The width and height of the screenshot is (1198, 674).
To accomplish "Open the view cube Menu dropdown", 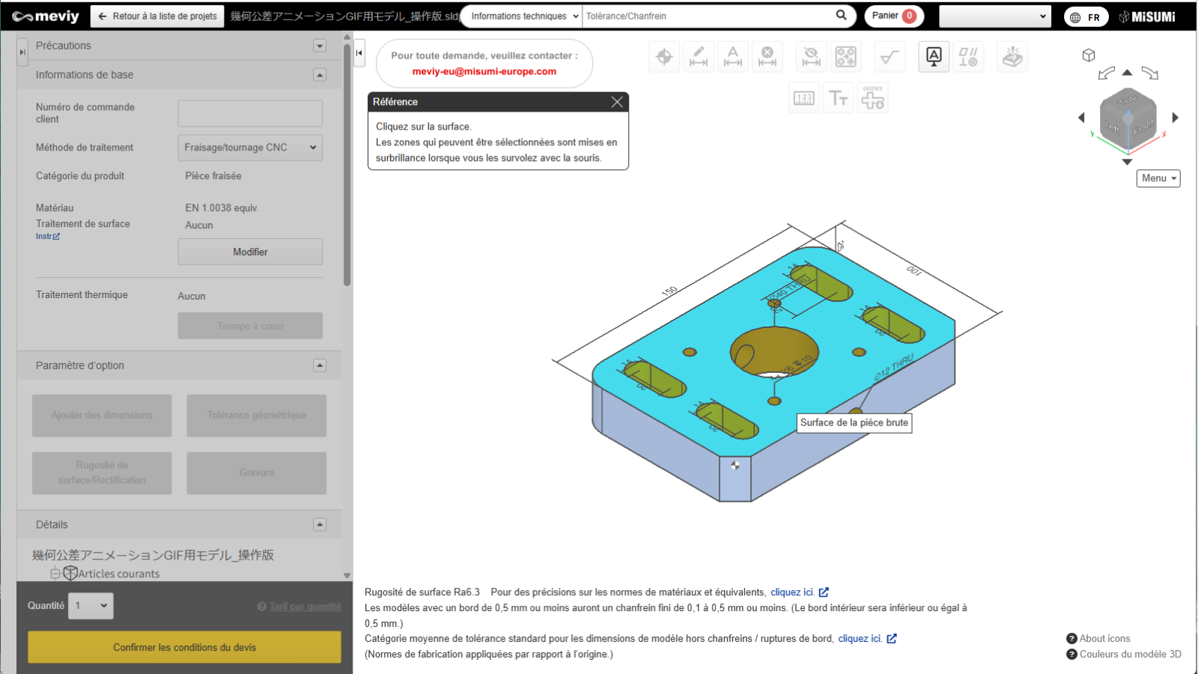I will coord(1158,178).
